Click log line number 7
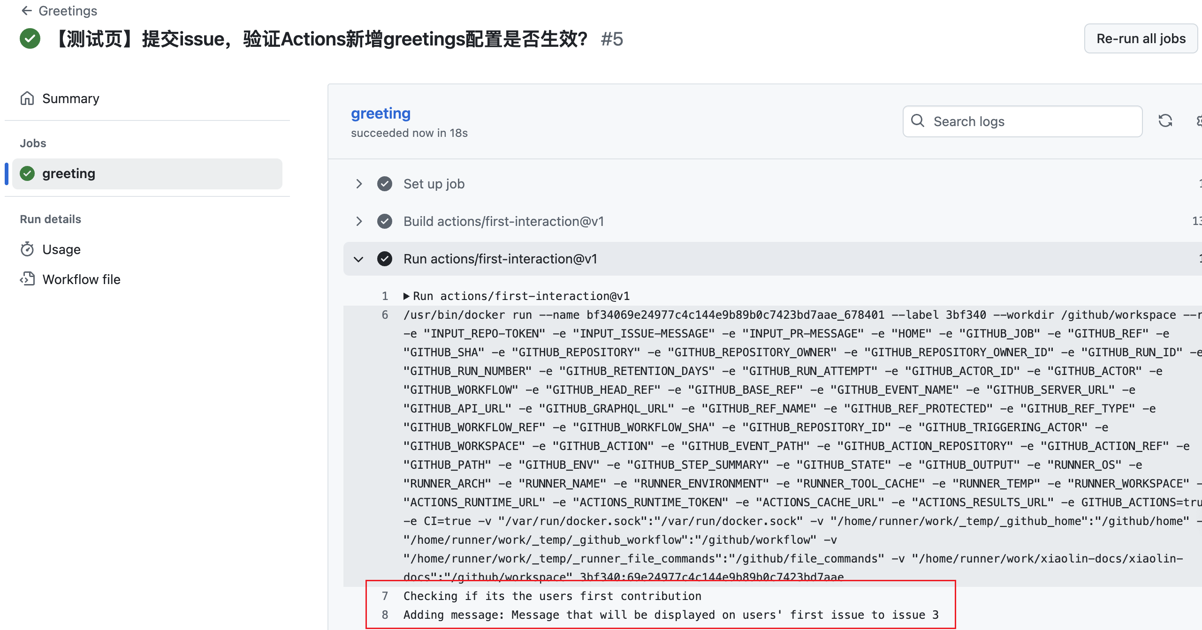This screenshot has width=1202, height=630. coord(385,596)
